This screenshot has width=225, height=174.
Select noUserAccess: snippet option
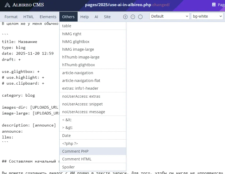(x=82, y=104)
